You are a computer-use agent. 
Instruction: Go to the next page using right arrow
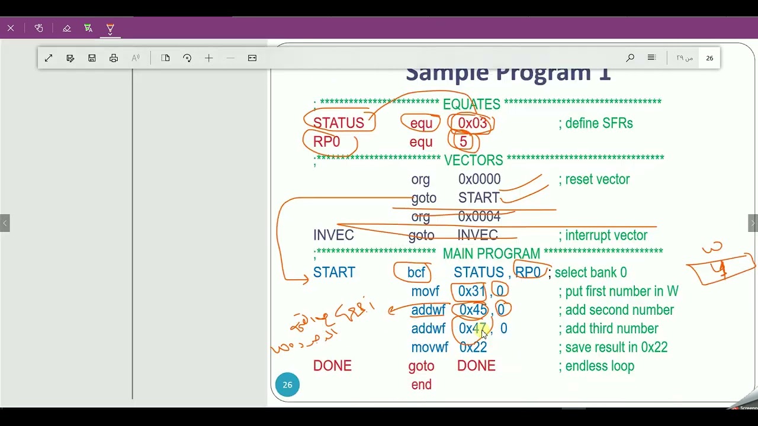[x=753, y=223]
